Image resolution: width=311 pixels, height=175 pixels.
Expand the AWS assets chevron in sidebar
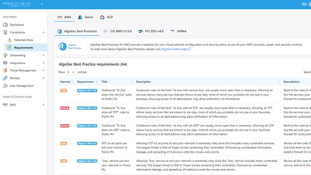point(43,105)
